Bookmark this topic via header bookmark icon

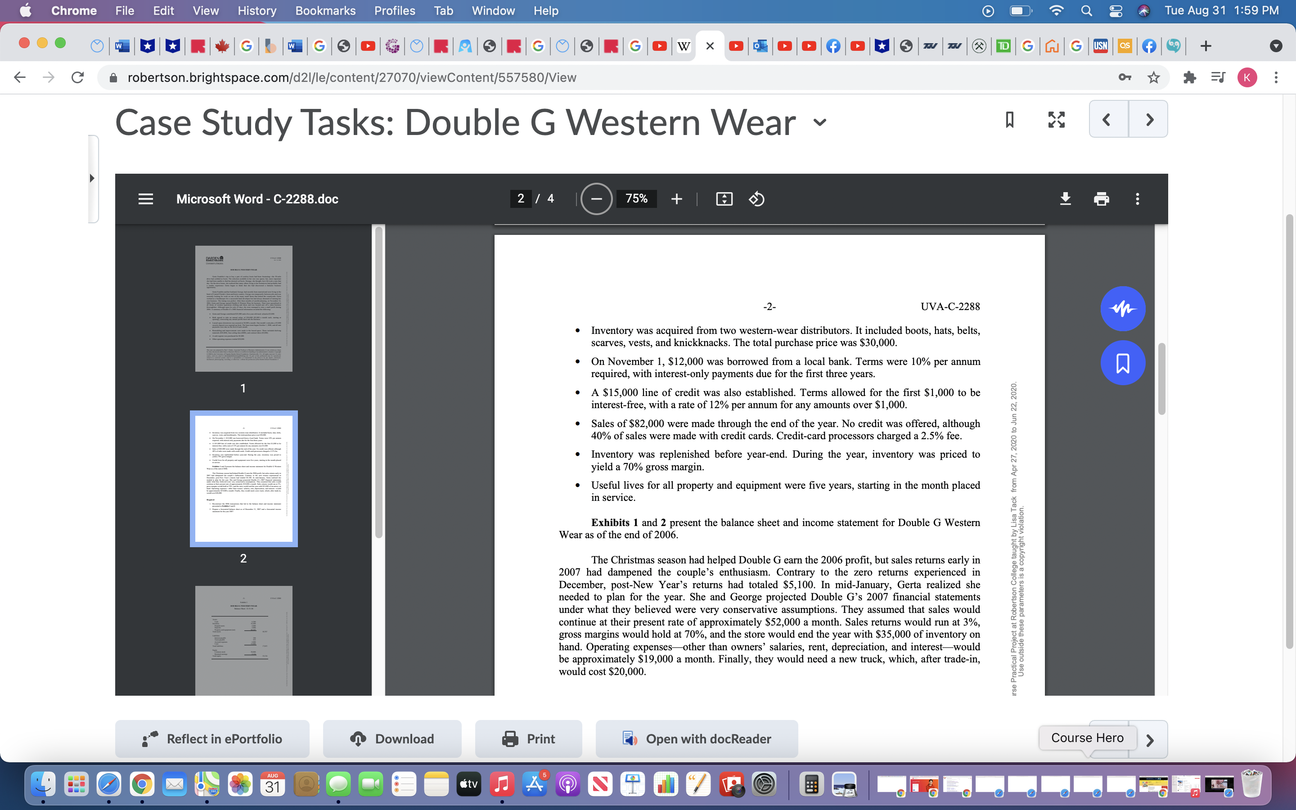(x=1009, y=119)
